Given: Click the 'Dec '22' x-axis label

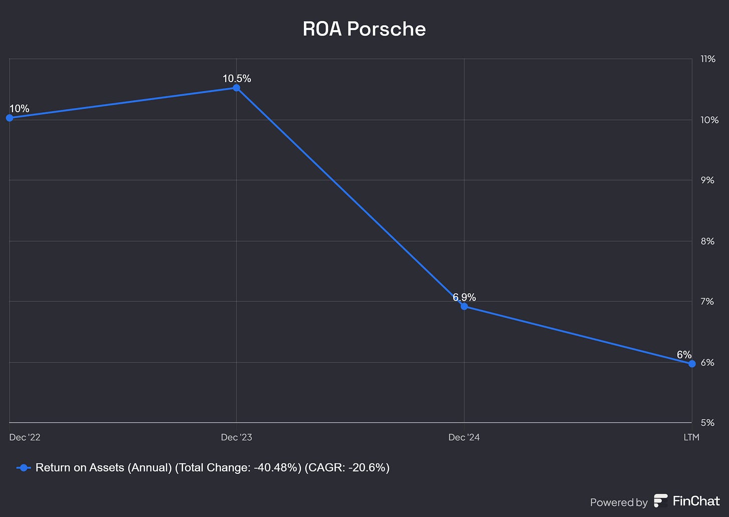Looking at the screenshot, I should (x=25, y=437).
